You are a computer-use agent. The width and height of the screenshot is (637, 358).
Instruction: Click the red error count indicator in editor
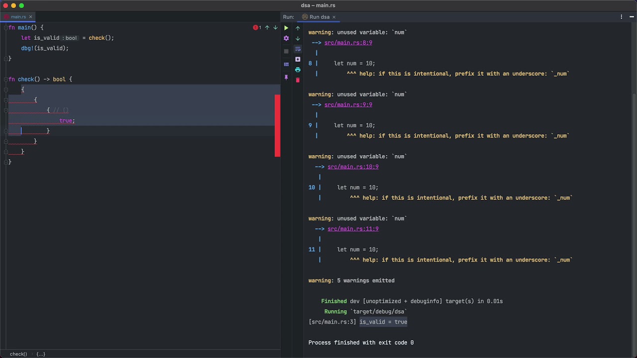[x=257, y=27]
